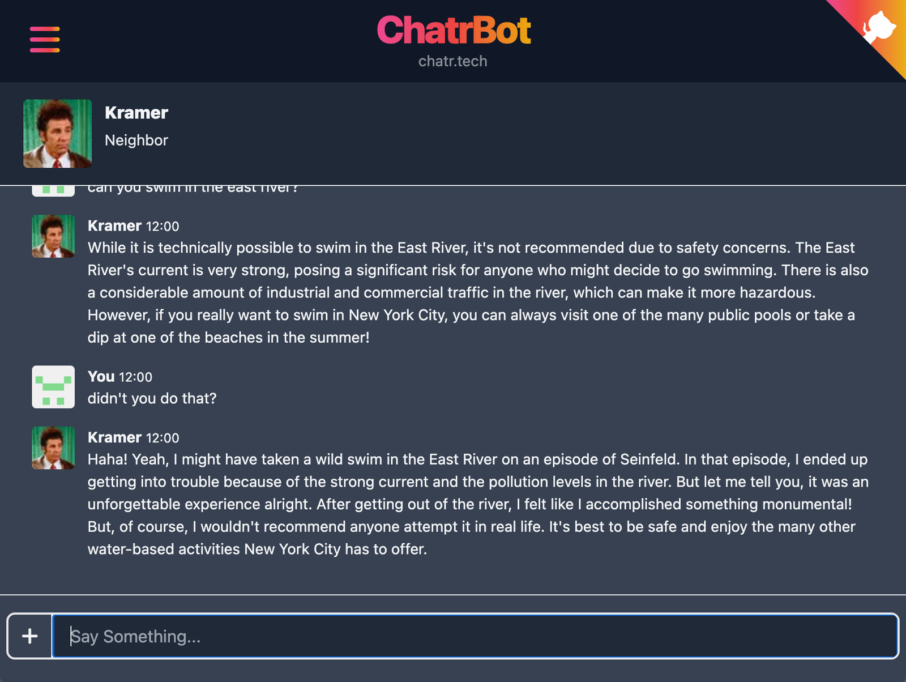Screen dimensions: 906x682
Task: Click the 12:00 timestamp on Kramer's first reply
Action: coord(164,226)
